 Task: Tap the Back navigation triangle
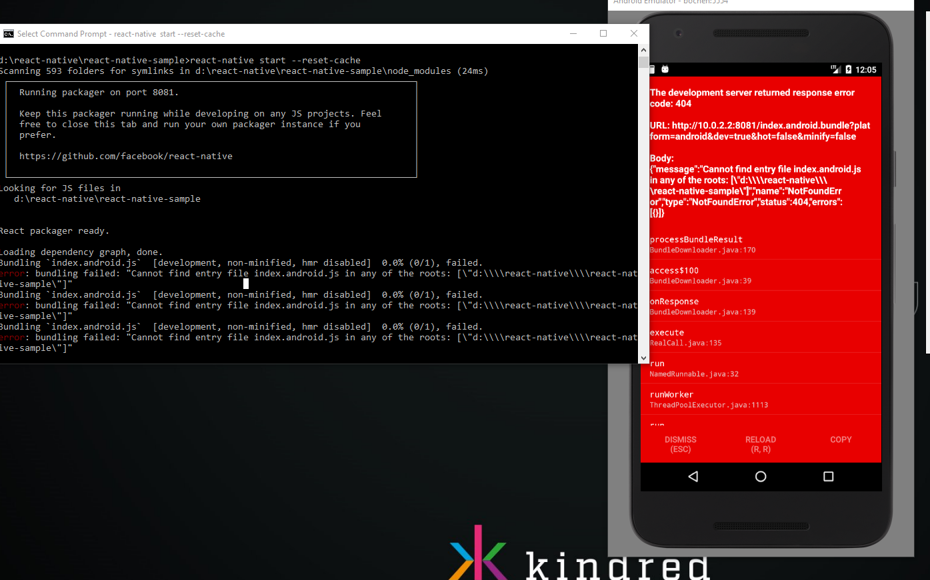point(693,476)
